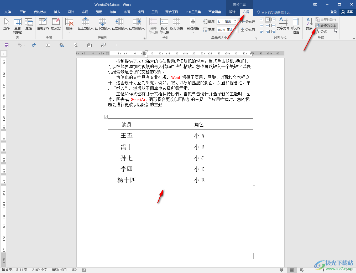Switch to the Home (开始) tab

(x=23, y=12)
